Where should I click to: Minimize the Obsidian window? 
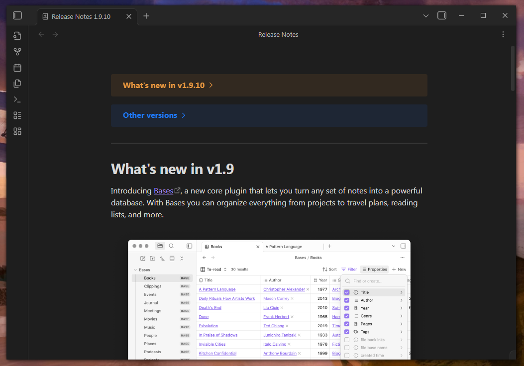(461, 16)
